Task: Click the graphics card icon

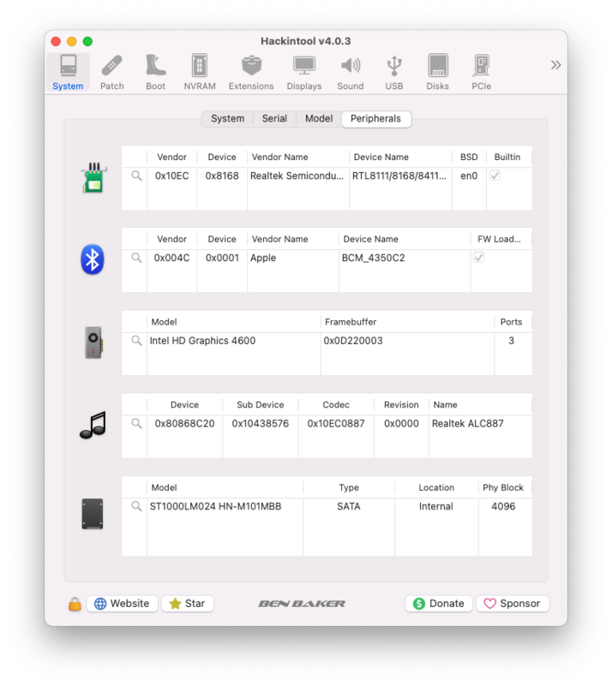Action: point(93,342)
